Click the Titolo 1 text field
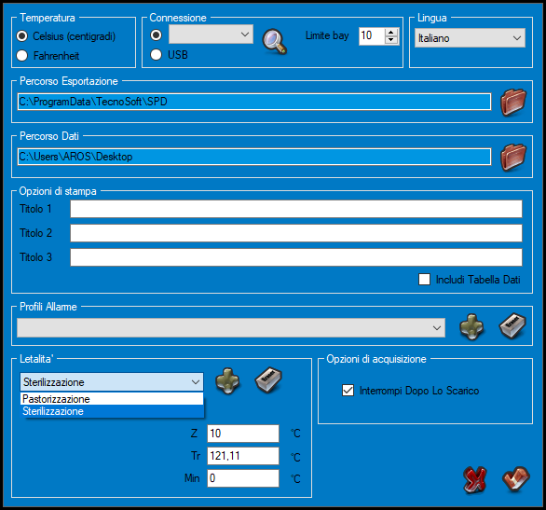 (296, 209)
